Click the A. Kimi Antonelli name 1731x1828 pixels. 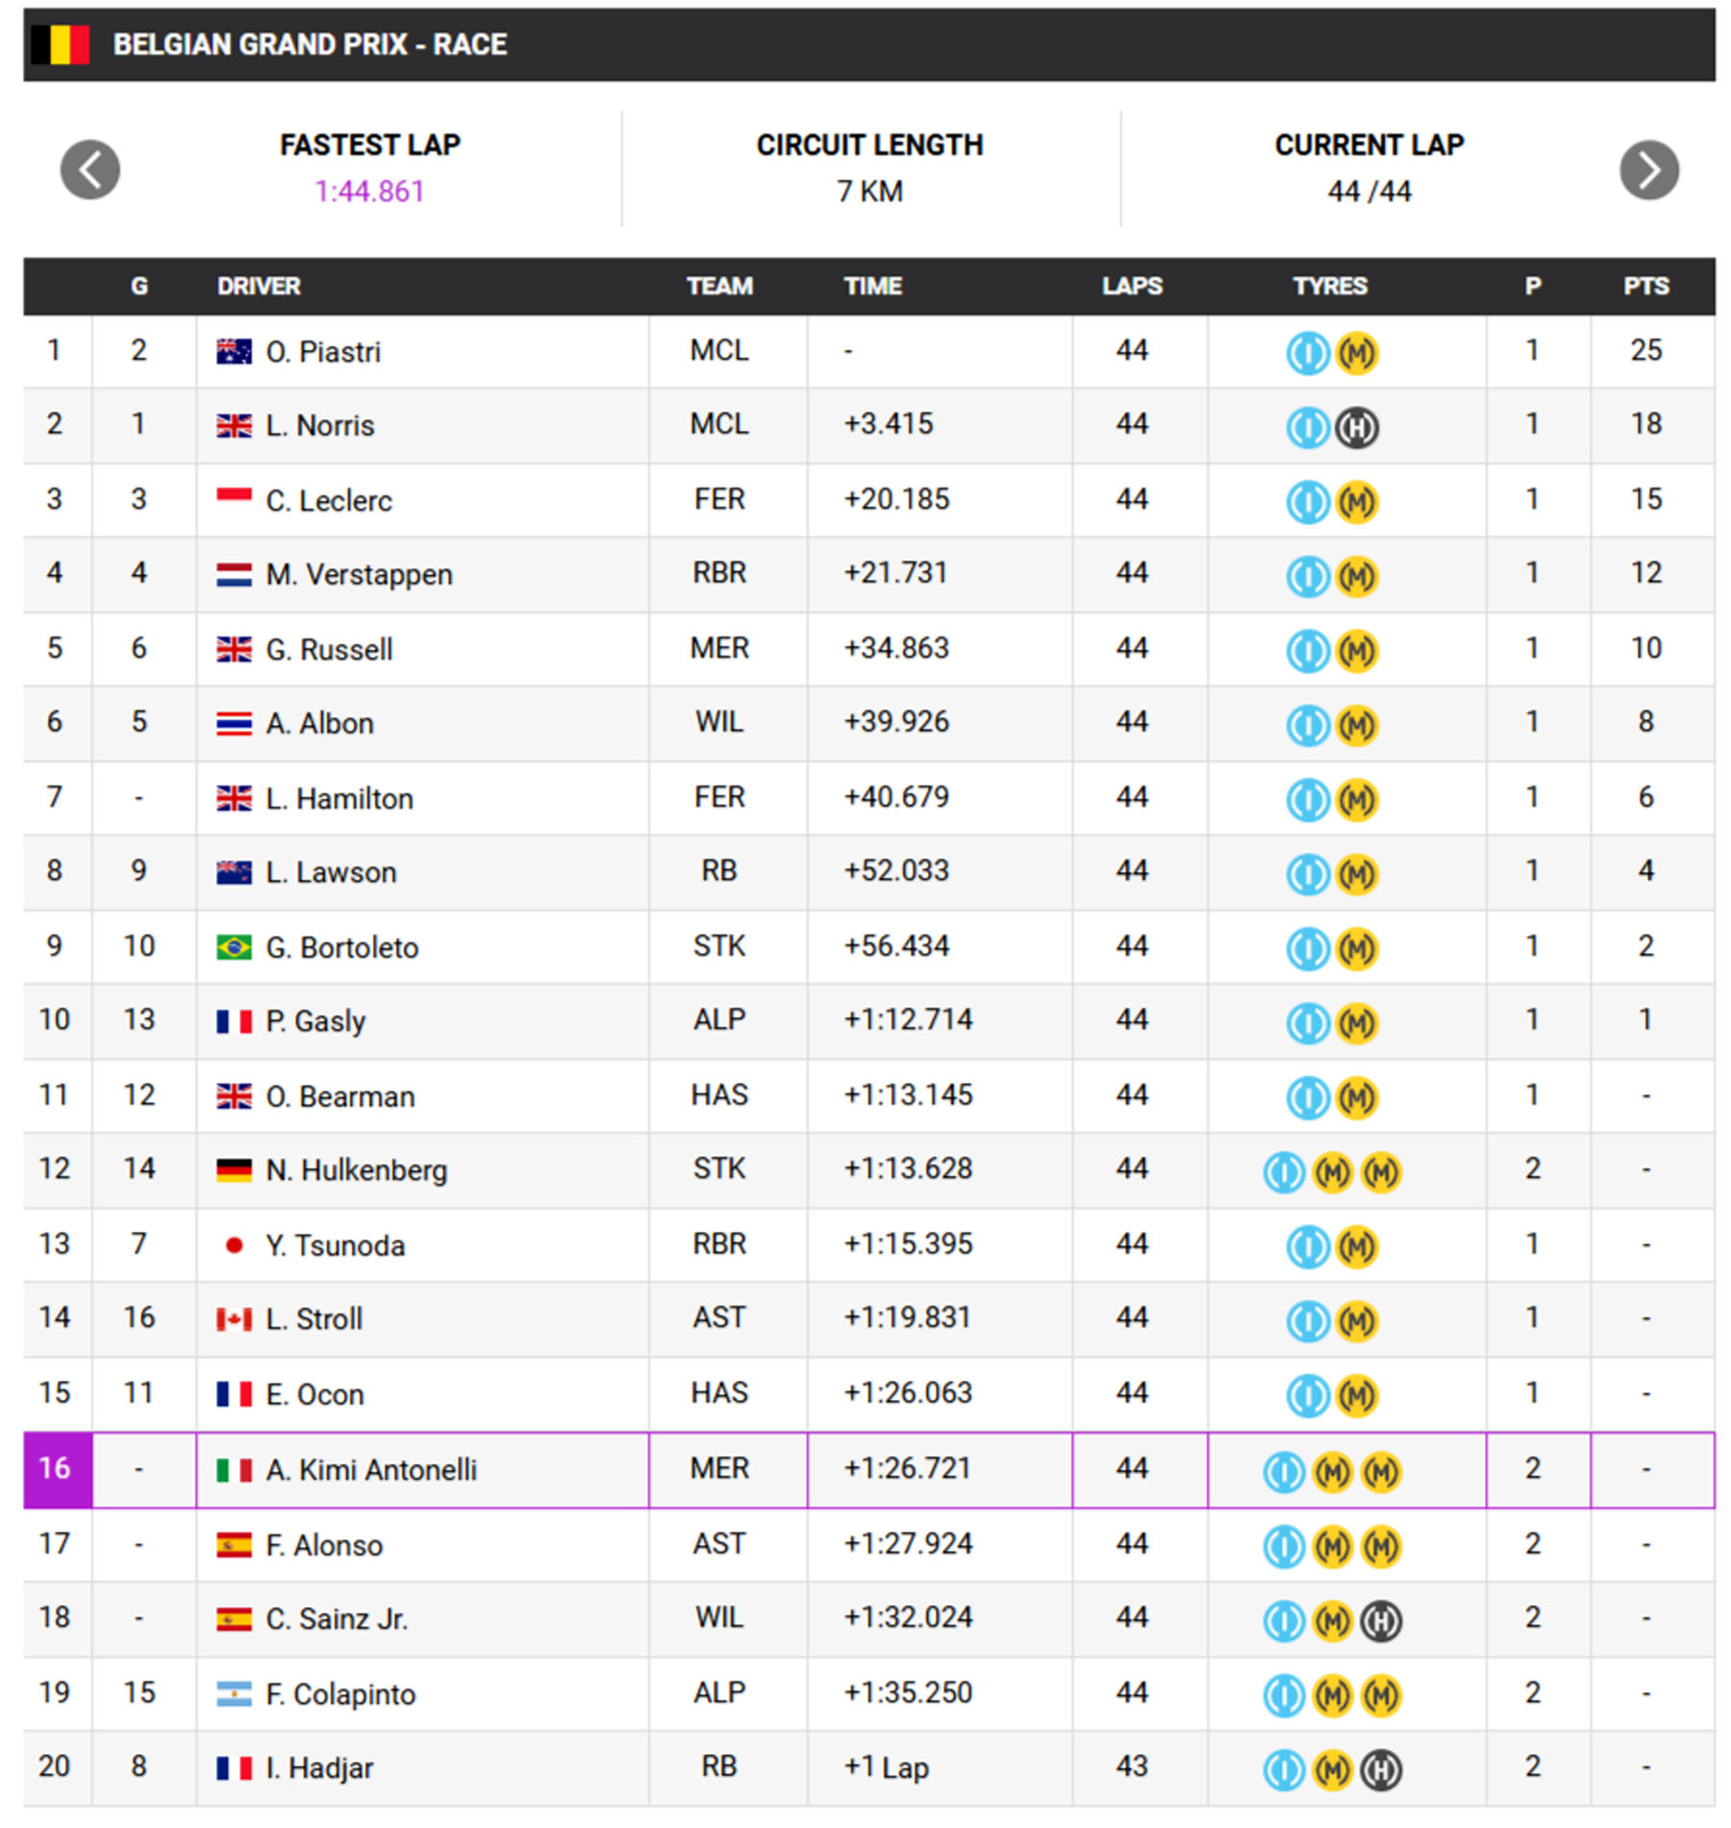pos(371,1469)
